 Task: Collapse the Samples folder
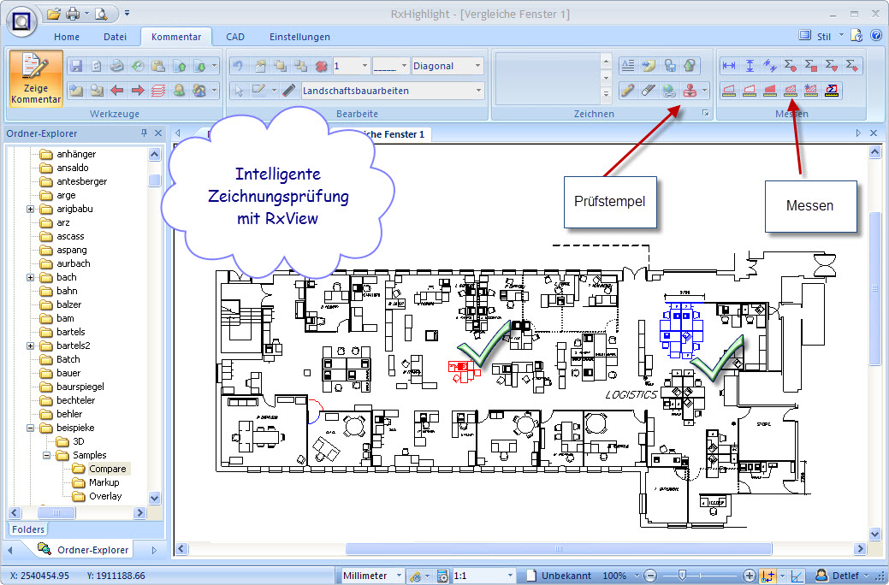[46, 455]
